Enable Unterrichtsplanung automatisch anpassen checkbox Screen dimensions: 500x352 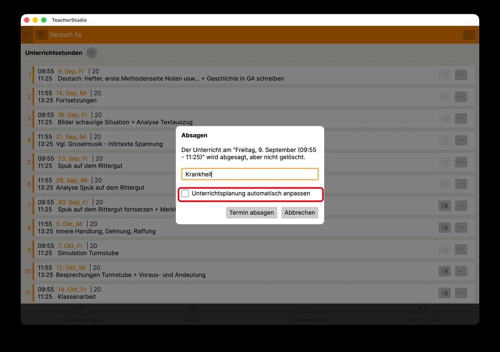point(185,193)
